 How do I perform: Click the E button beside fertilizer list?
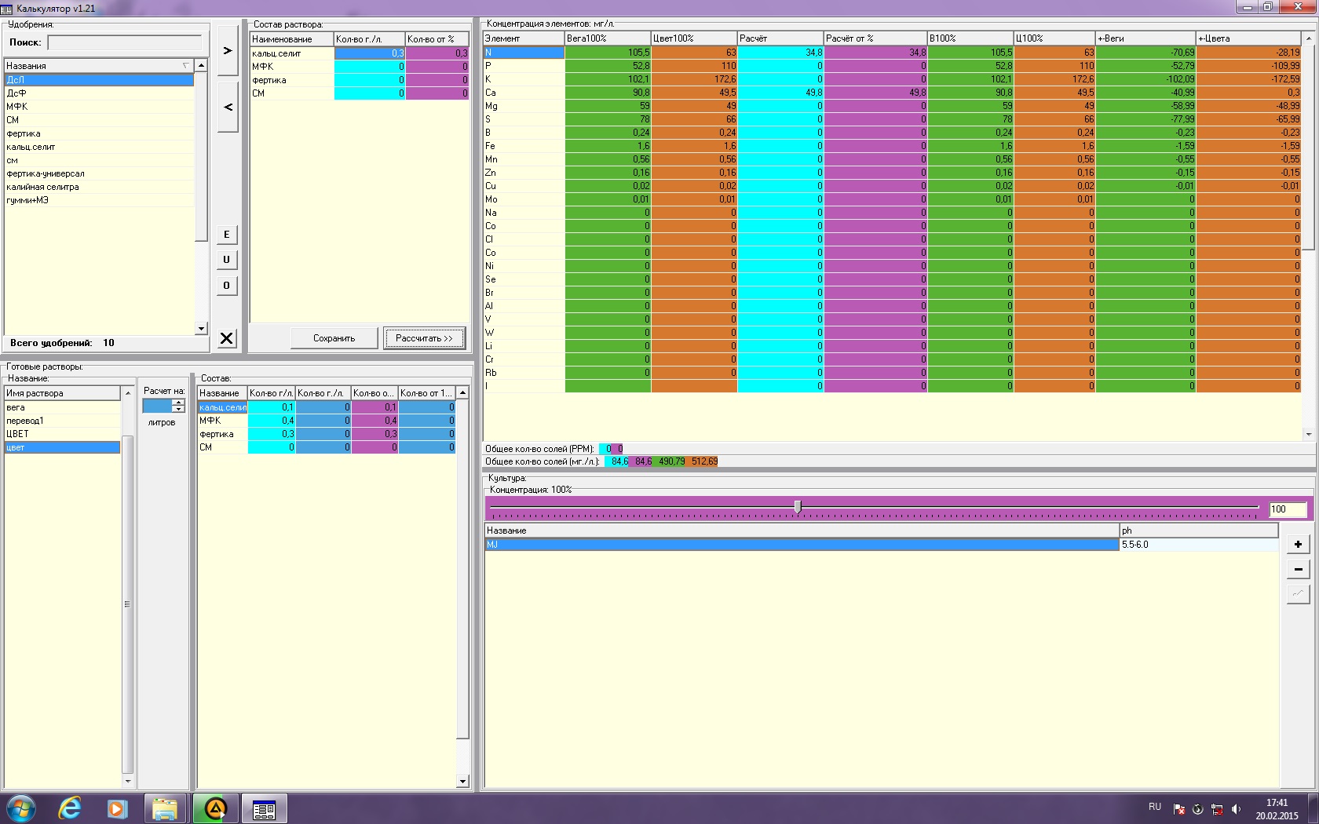point(227,235)
